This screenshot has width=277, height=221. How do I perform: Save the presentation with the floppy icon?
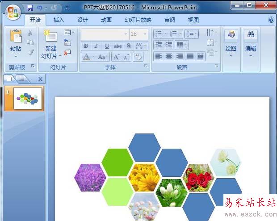pyautogui.click(x=30, y=8)
